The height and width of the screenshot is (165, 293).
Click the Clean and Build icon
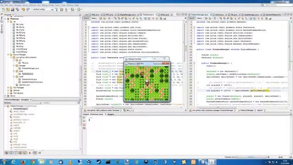coord(62,9)
